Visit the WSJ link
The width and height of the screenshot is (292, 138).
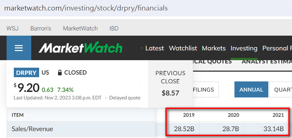[x=12, y=28]
